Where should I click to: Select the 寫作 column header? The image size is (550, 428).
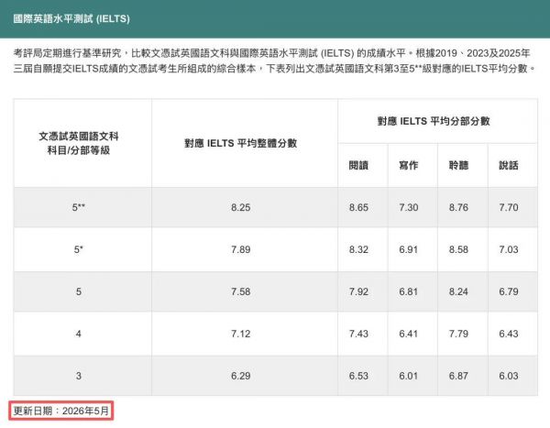[x=409, y=165]
